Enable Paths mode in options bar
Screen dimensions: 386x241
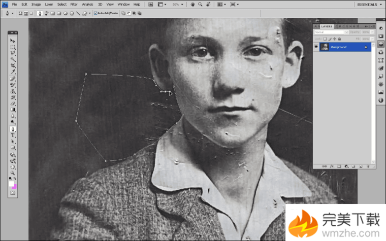click(26, 13)
